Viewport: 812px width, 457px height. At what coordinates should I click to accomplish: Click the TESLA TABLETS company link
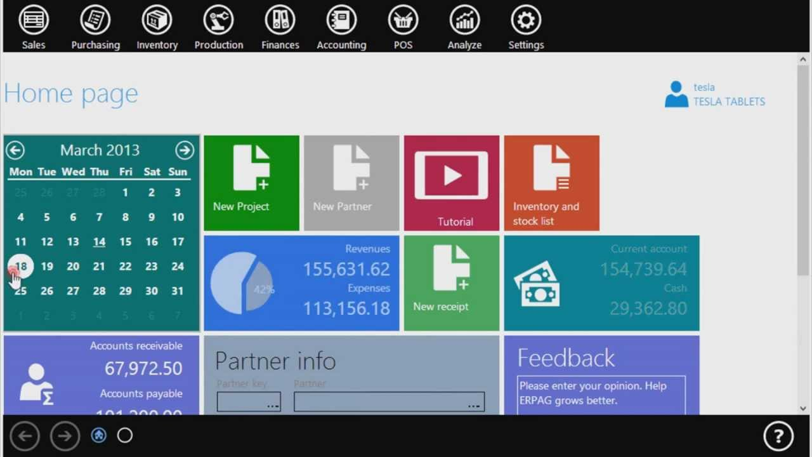(729, 102)
